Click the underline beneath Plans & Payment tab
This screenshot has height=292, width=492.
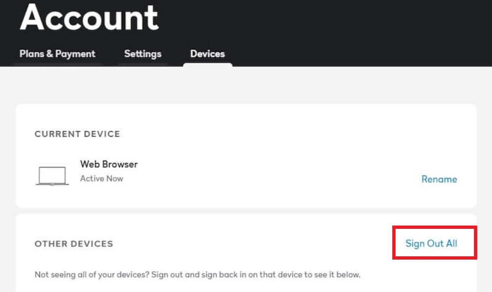[57, 64]
